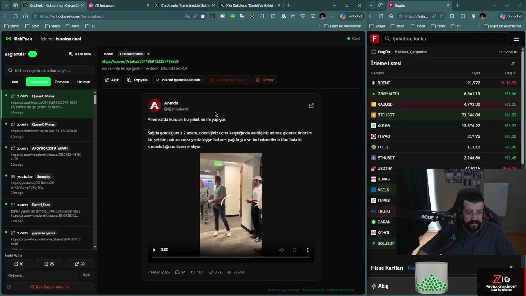Click the Açık button beside Gelenek field
The width and height of the screenshot is (526, 296).
coord(86,275)
